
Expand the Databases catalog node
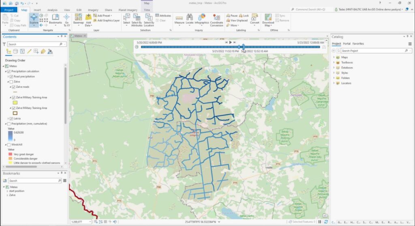(334, 68)
